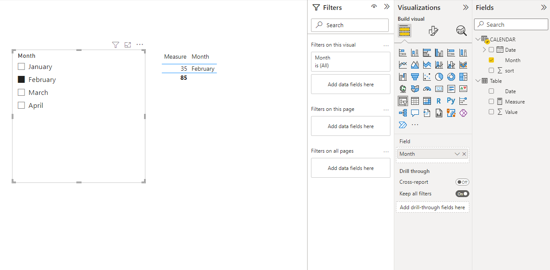Select the Clustered bar chart visual
The image size is (550, 270).
(x=427, y=53)
